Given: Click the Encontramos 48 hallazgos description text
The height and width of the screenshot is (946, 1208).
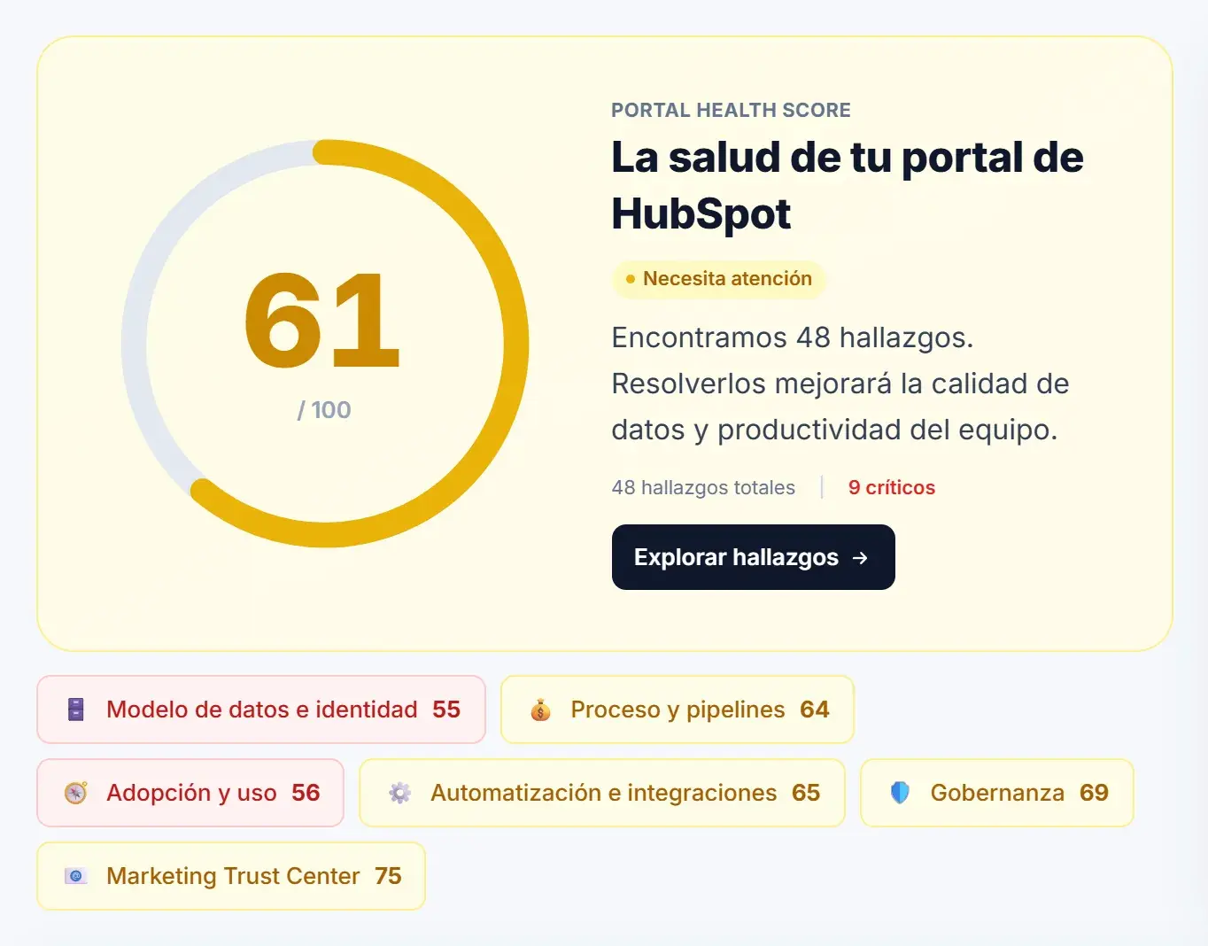Looking at the screenshot, I should click(x=840, y=384).
